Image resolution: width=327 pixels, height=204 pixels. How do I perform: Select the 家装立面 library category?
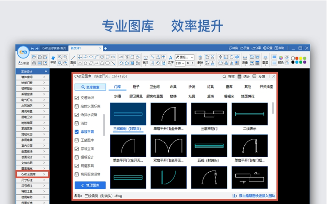85,149
